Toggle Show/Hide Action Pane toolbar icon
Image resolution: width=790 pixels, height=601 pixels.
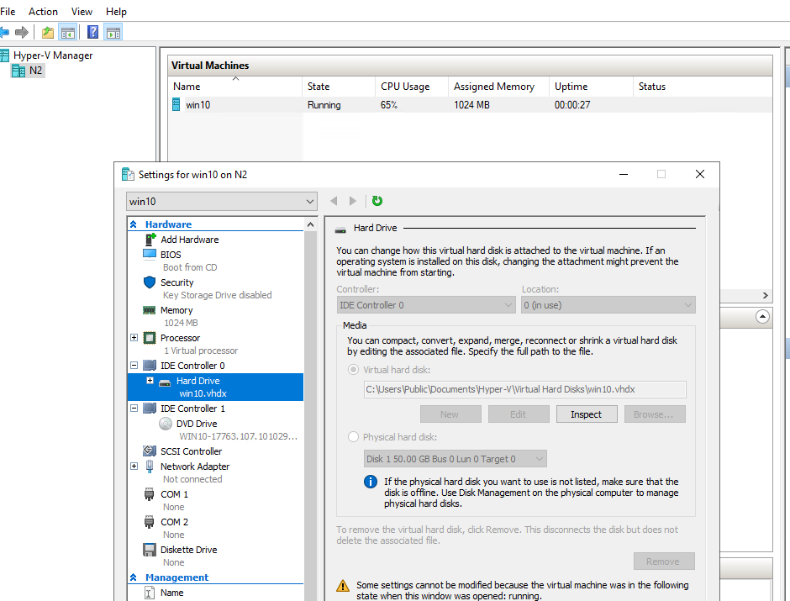[113, 33]
